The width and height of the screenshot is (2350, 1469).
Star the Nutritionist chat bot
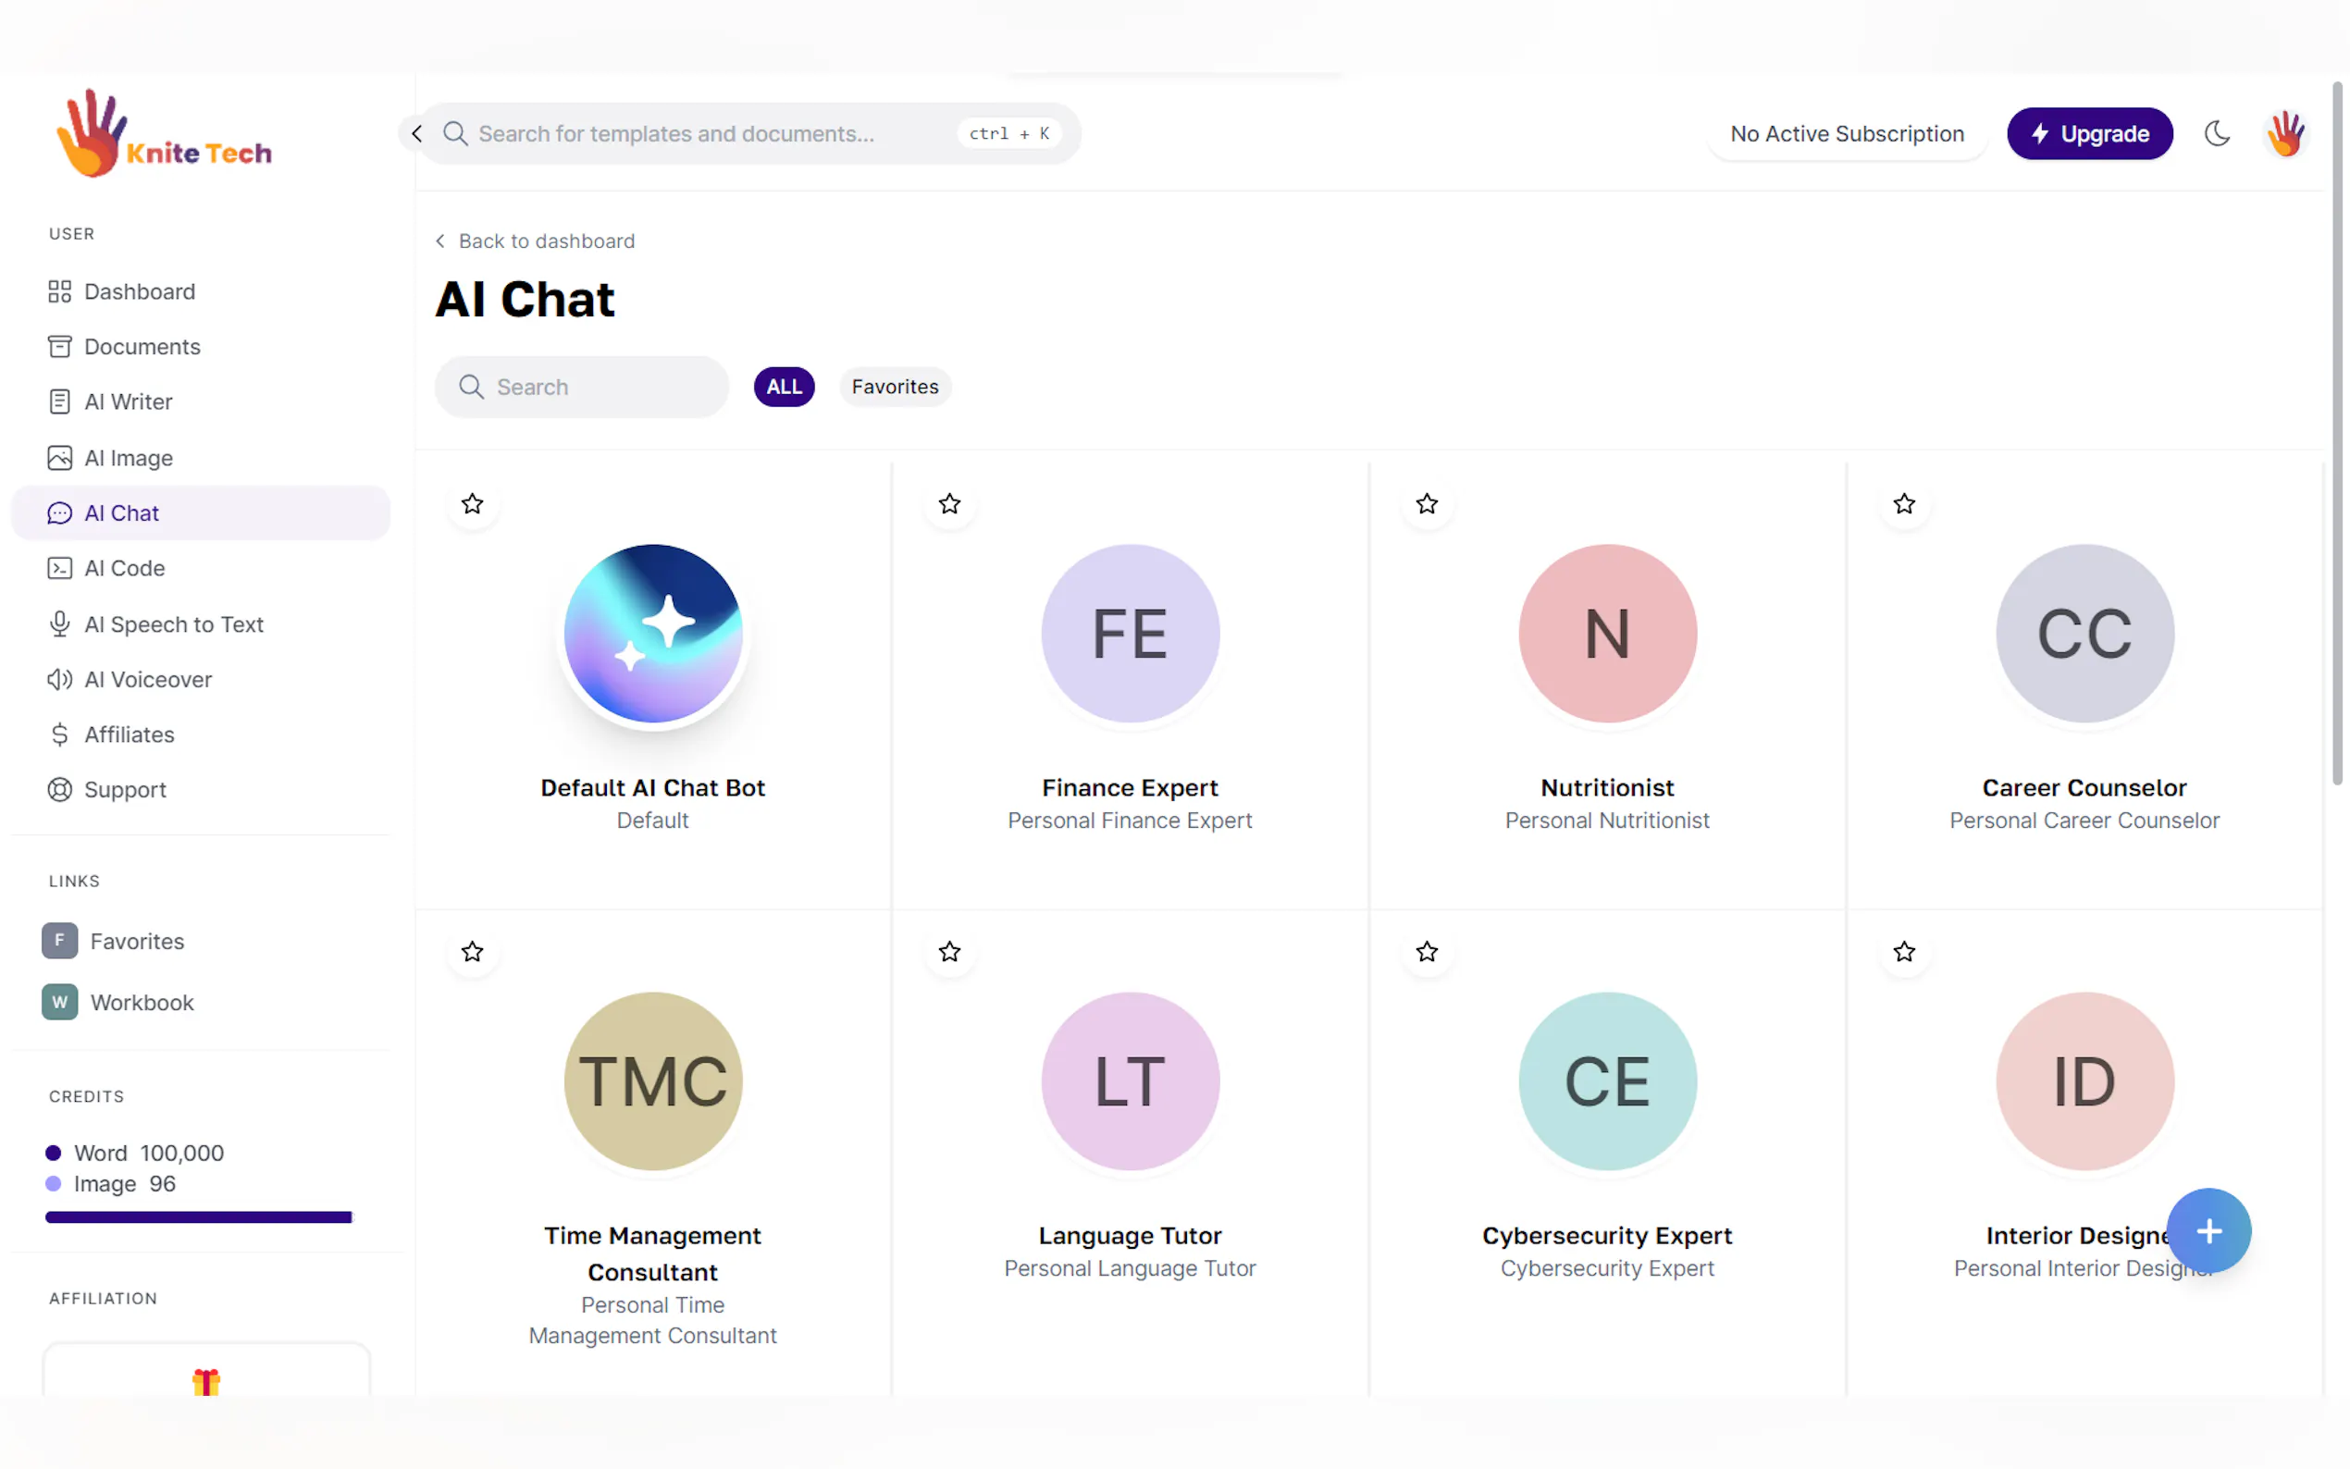tap(1426, 503)
